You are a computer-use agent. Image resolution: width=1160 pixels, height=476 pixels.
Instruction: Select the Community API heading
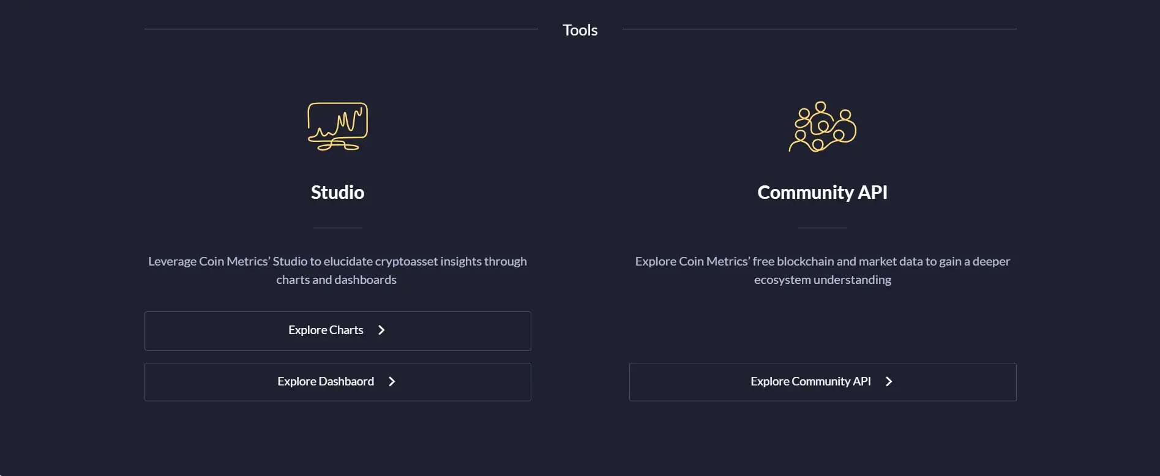point(822,192)
